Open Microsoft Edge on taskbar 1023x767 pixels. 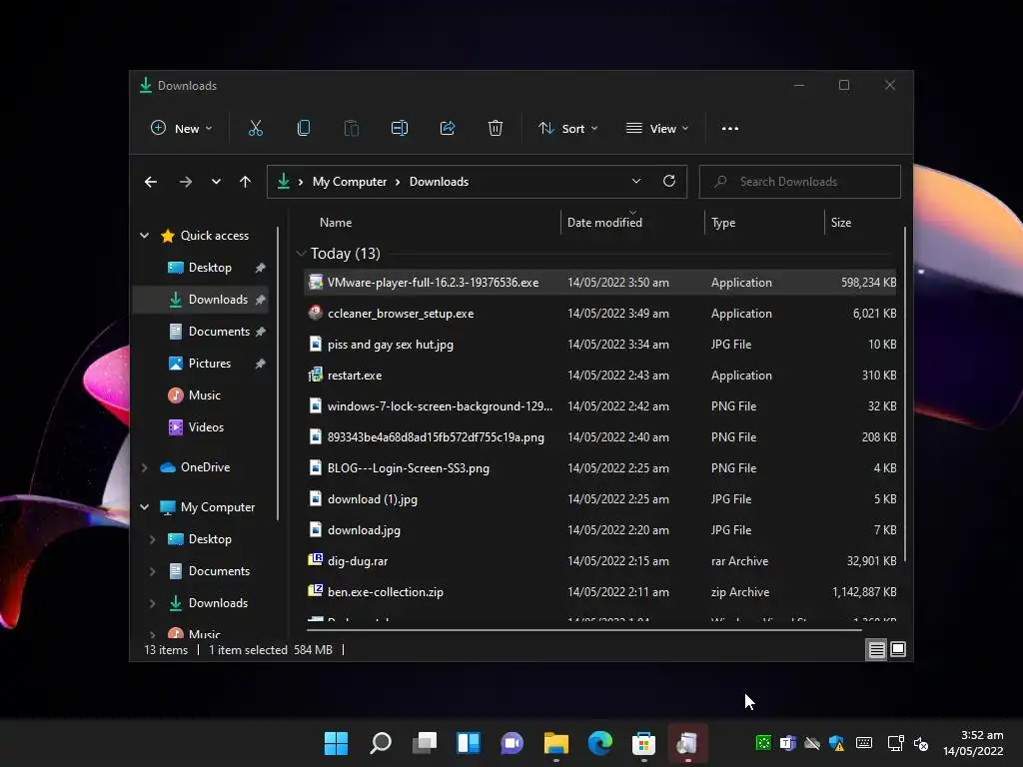point(600,743)
